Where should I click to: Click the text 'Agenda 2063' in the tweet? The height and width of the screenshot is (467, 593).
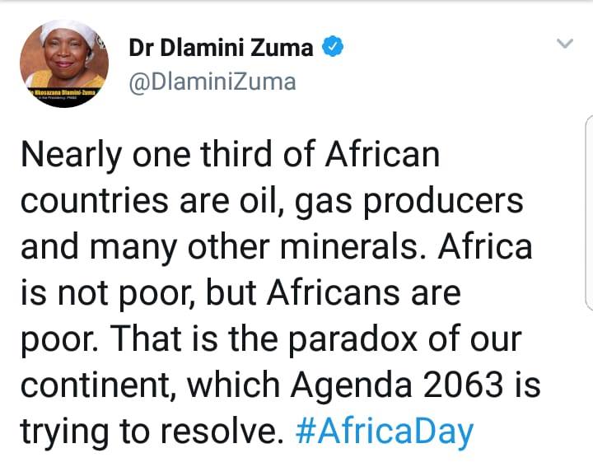(x=397, y=385)
